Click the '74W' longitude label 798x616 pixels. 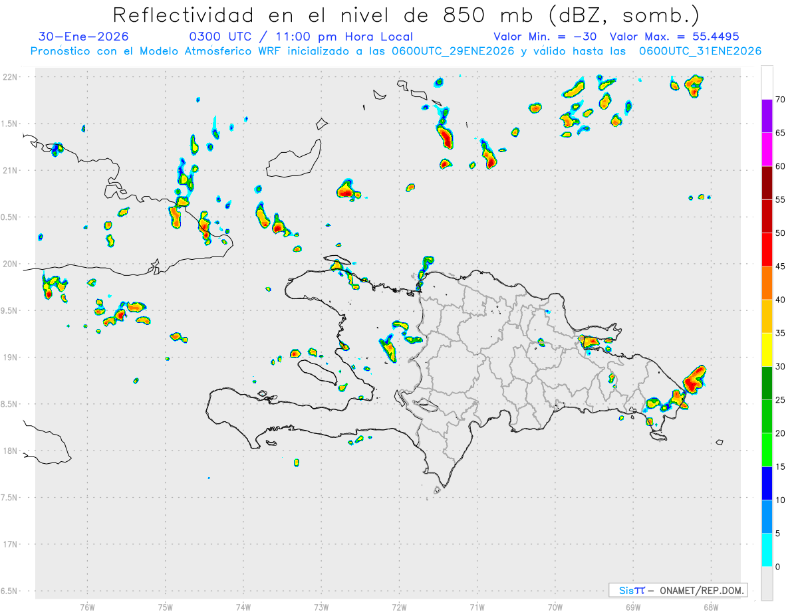click(243, 607)
